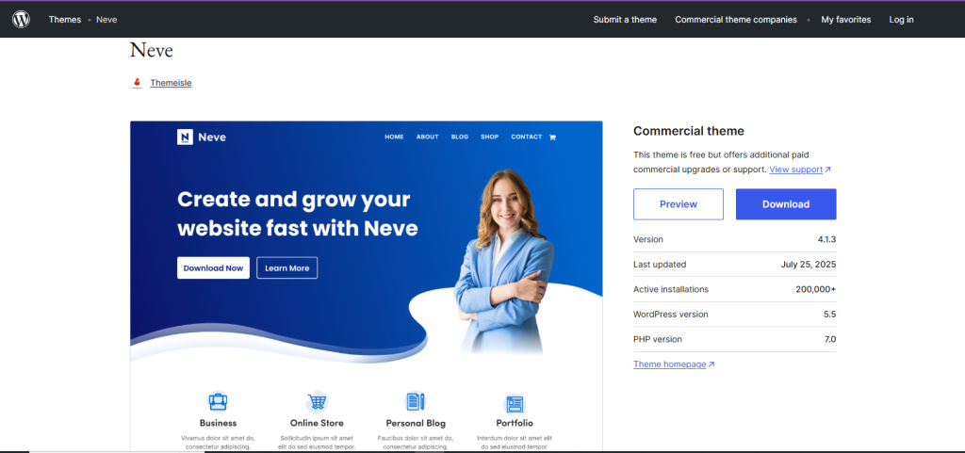965x453 pixels.
Task: Click the Active installations label
Action: 671,289
